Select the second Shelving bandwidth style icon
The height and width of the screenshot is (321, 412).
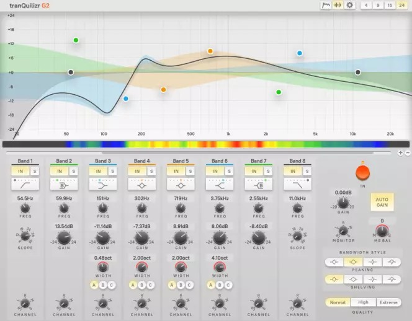[354, 279]
